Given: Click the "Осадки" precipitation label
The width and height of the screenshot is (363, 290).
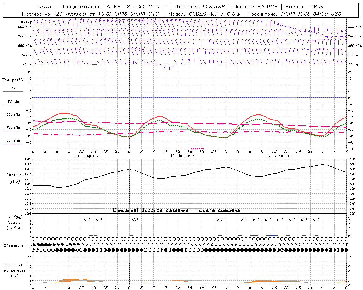Looking at the screenshot, I should (15, 223).
